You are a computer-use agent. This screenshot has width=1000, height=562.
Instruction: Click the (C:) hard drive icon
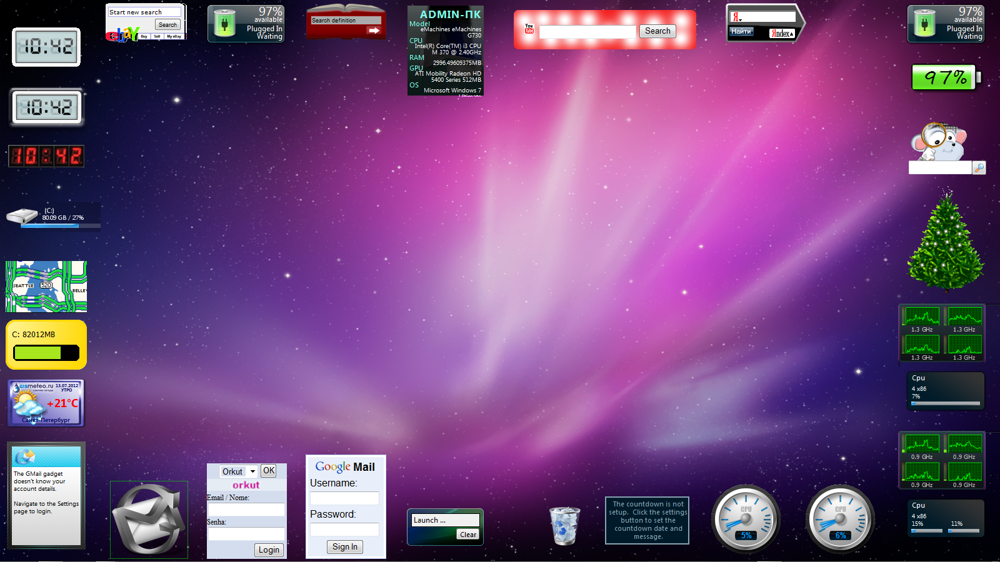coord(22,216)
